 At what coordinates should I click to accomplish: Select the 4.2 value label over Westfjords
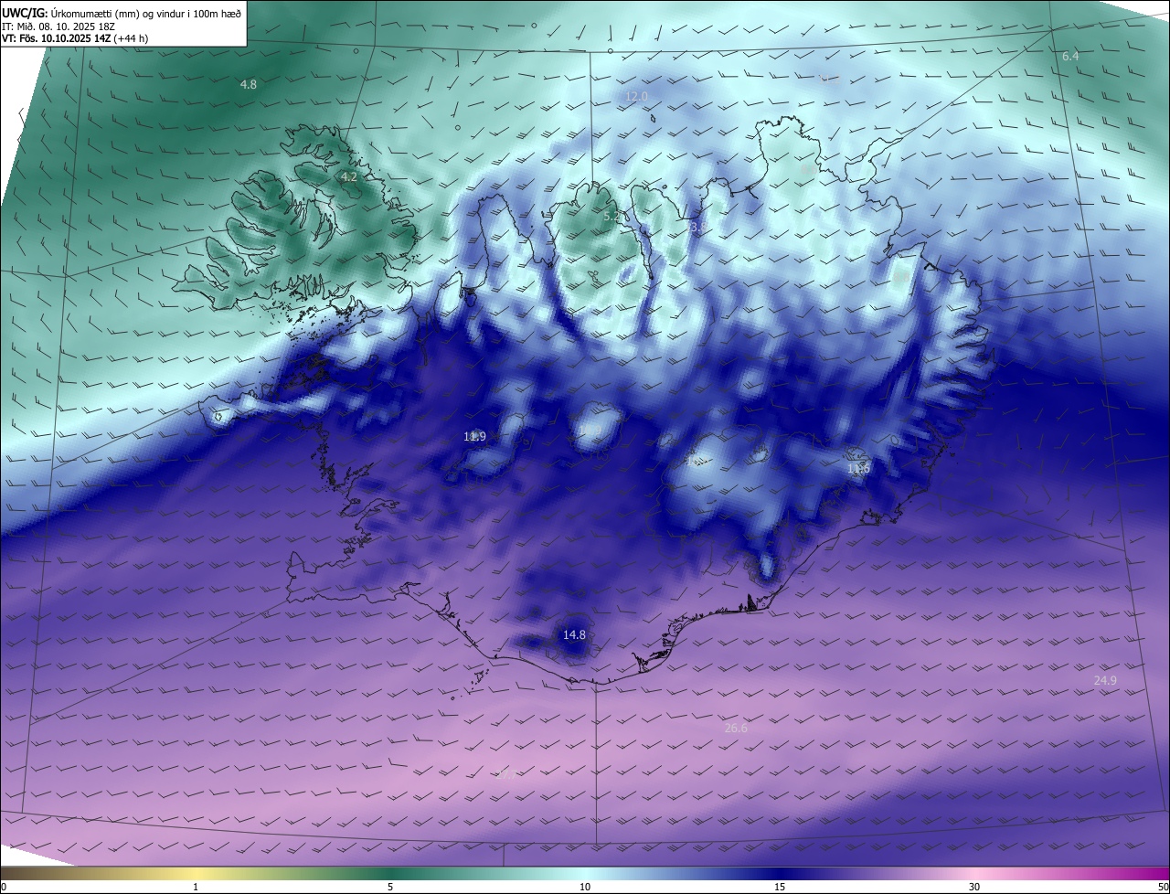(349, 177)
